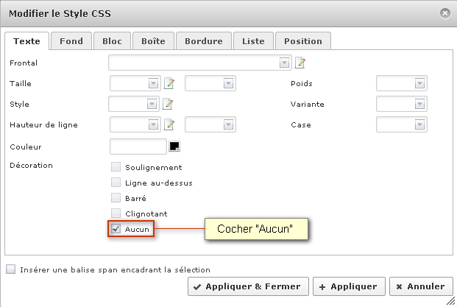This screenshot has width=457, height=307.
Task: Click Appliquer & Fermer button
Action: pyautogui.click(x=248, y=286)
